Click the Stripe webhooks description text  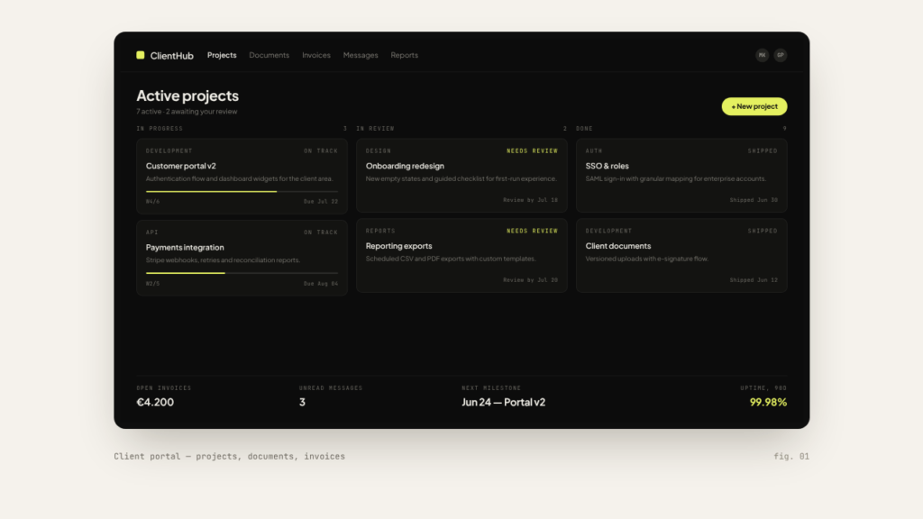pyautogui.click(x=224, y=260)
